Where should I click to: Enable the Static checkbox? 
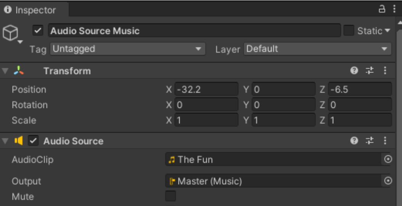(x=349, y=31)
